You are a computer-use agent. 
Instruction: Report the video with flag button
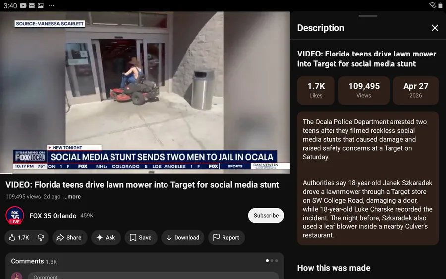tap(226, 237)
